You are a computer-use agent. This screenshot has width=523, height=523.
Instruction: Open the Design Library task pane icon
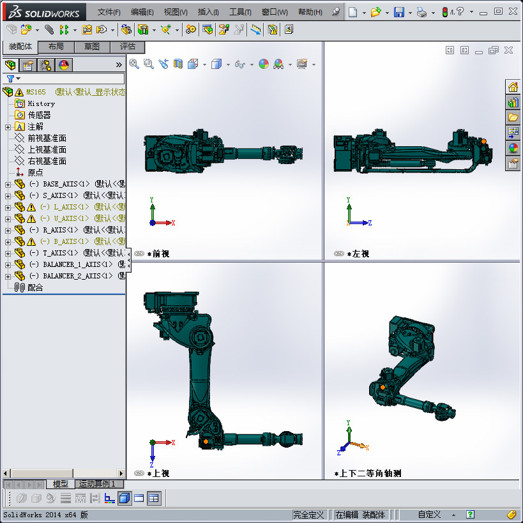click(513, 102)
